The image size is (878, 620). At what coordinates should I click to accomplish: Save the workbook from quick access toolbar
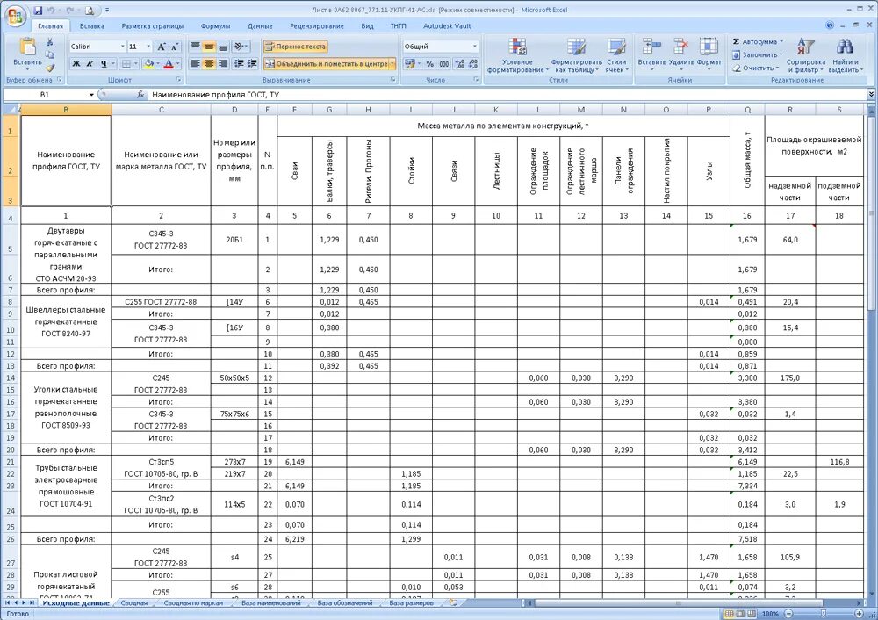pos(38,10)
